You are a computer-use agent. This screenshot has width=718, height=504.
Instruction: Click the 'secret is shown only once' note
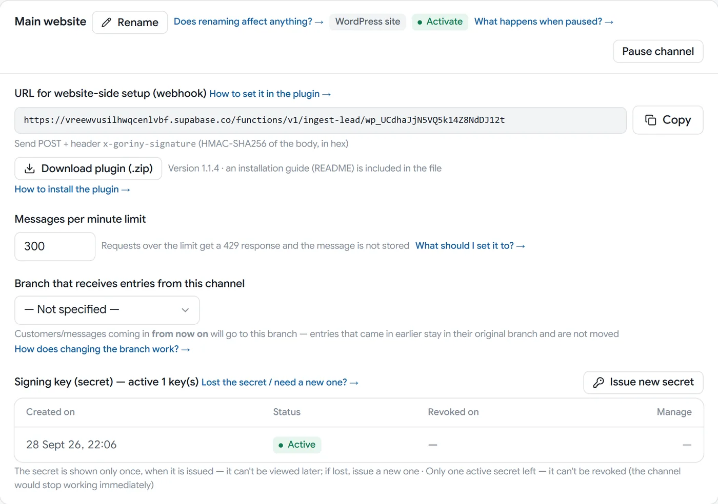348,478
